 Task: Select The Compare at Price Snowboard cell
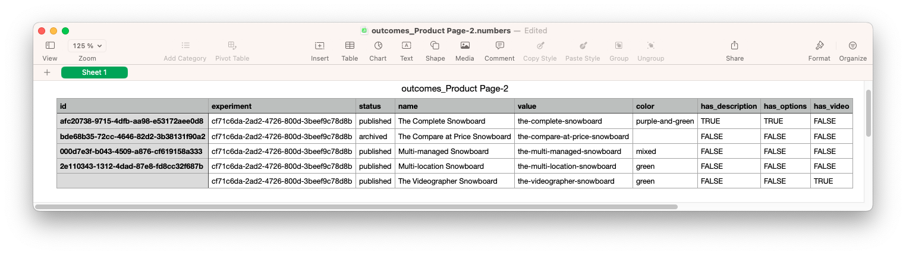pos(455,136)
